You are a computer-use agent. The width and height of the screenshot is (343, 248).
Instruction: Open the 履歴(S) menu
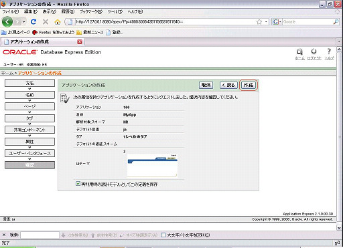coord(68,11)
